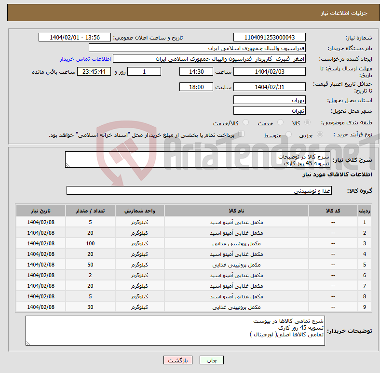The height and width of the screenshot is (373, 380).
Task: Click the تعداد / مقدار column header
Action: 90,211
